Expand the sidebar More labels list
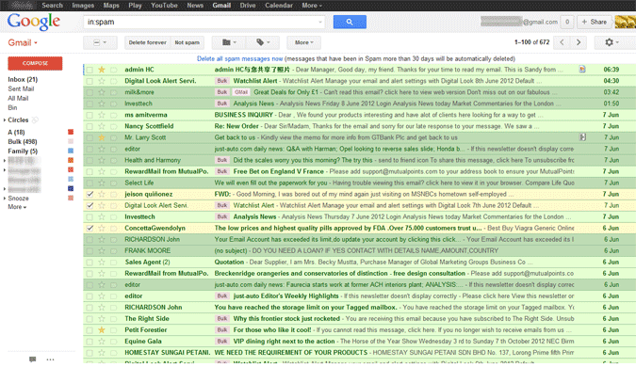Viewport: 636px width, 367px height. pos(17,207)
